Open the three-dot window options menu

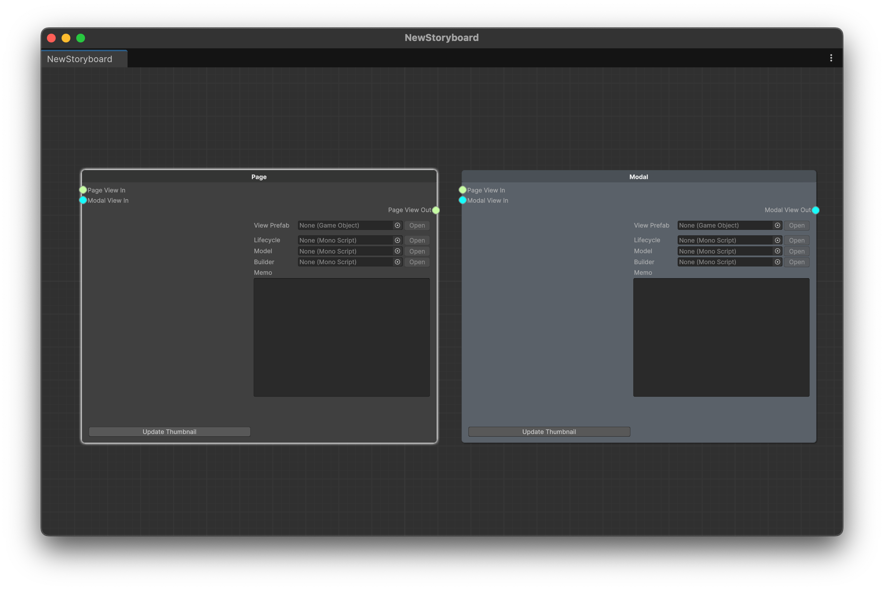831,58
